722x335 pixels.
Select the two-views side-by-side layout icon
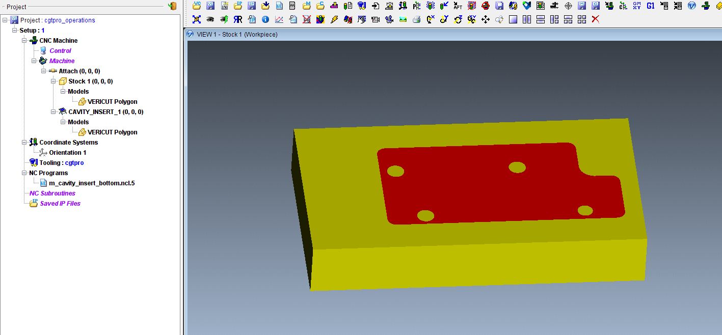point(526,19)
